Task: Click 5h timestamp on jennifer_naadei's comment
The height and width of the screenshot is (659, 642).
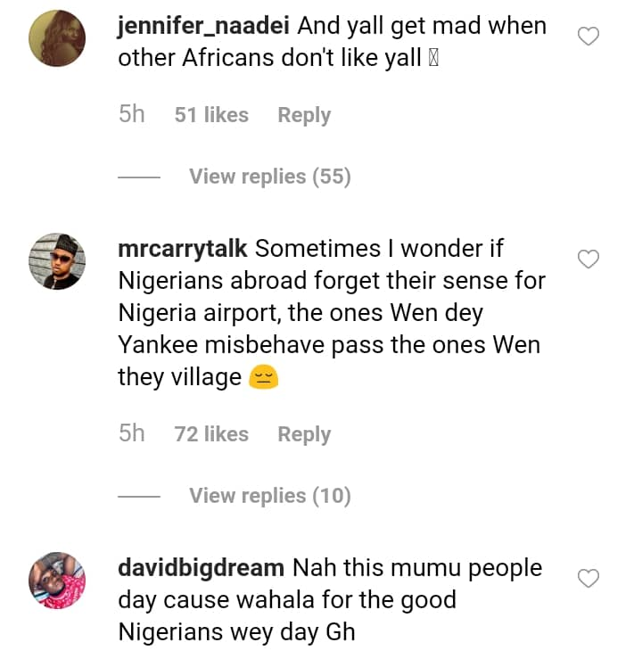Action: click(x=131, y=115)
